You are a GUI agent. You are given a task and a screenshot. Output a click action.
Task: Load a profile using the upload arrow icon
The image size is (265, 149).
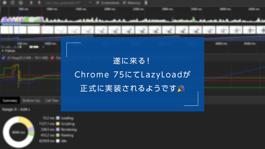coord(31,3)
